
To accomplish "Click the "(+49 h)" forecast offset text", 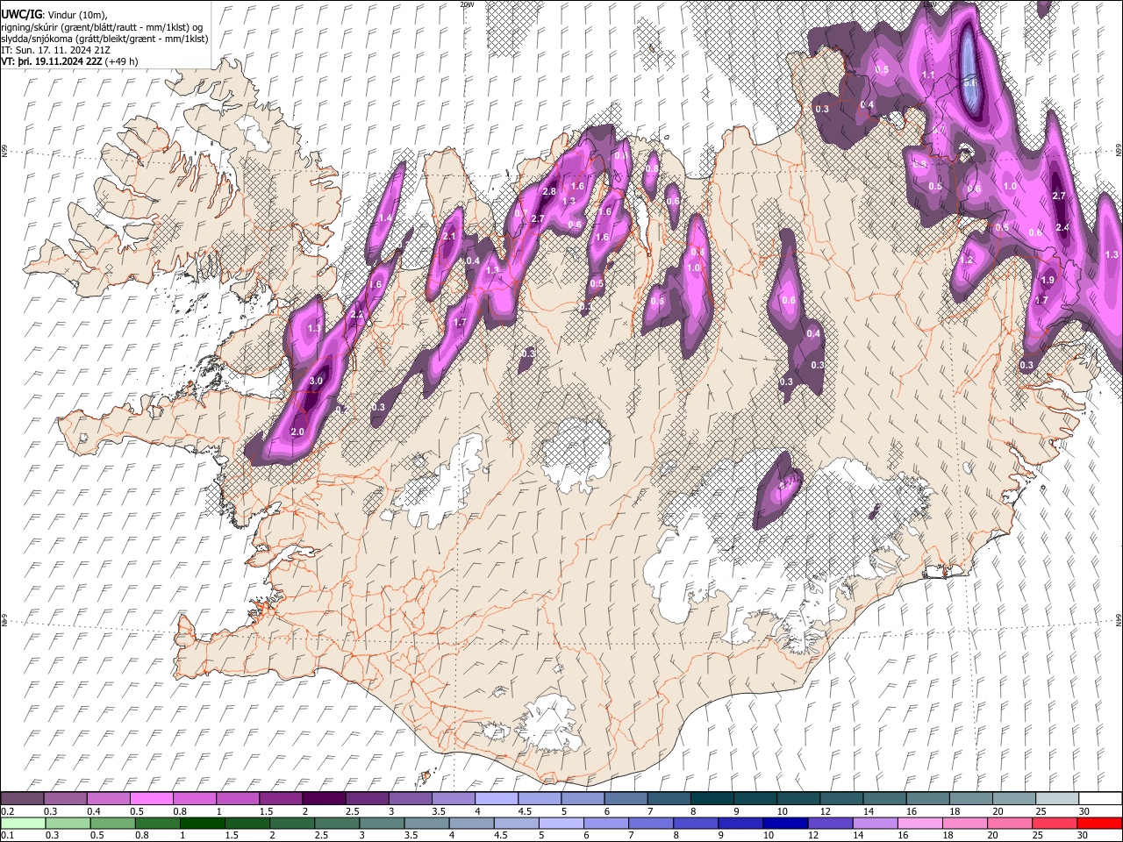I will point(121,61).
